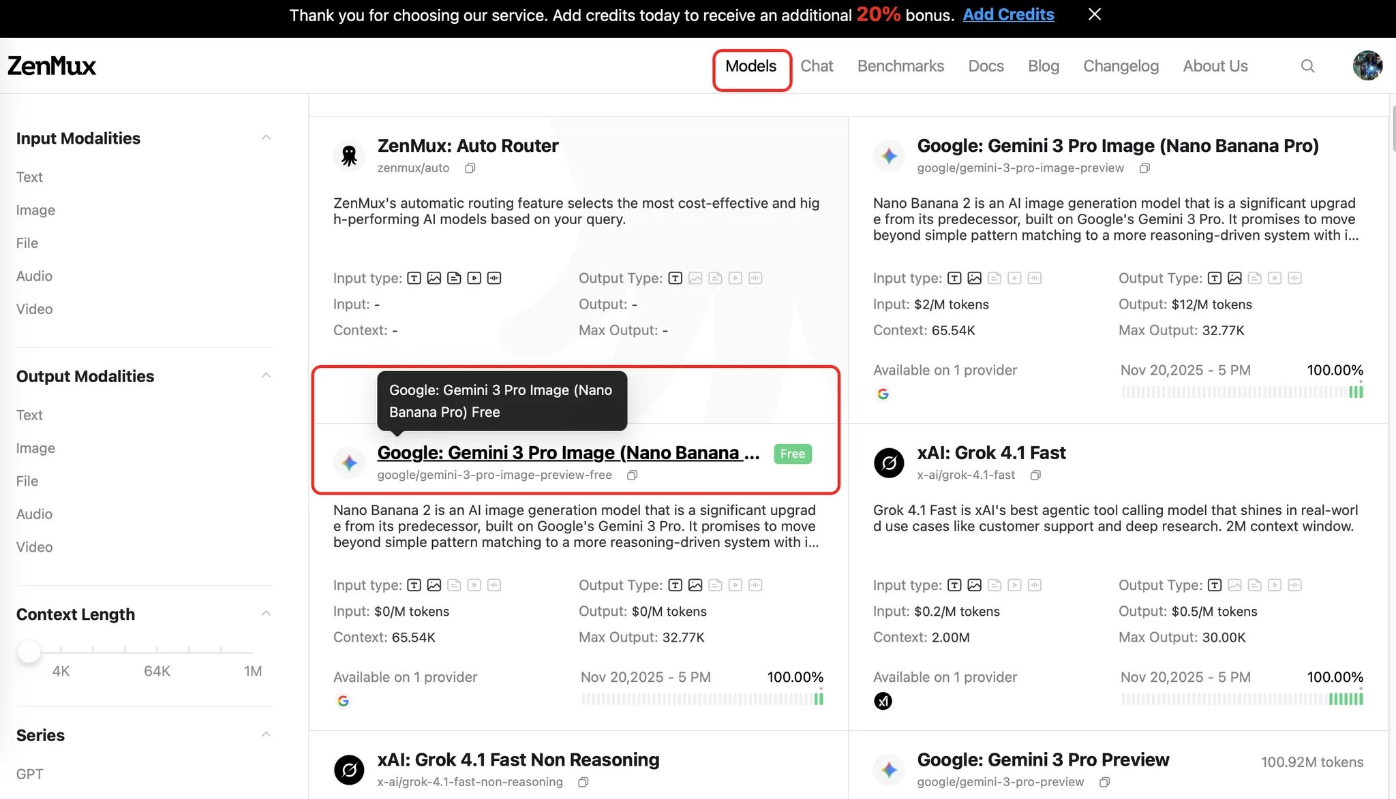Click the Grok 4.1 Fast model logo
The width and height of the screenshot is (1396, 799).
[x=889, y=463]
